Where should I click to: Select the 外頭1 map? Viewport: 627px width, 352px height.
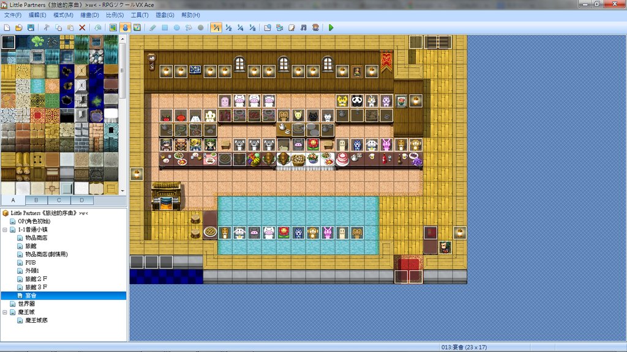pyautogui.click(x=32, y=271)
